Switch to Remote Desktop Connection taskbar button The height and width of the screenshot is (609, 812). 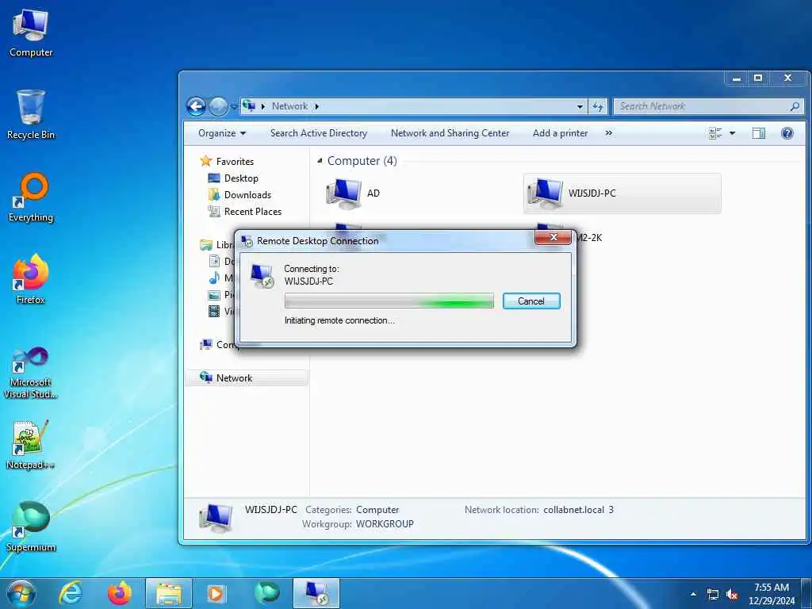(x=316, y=593)
